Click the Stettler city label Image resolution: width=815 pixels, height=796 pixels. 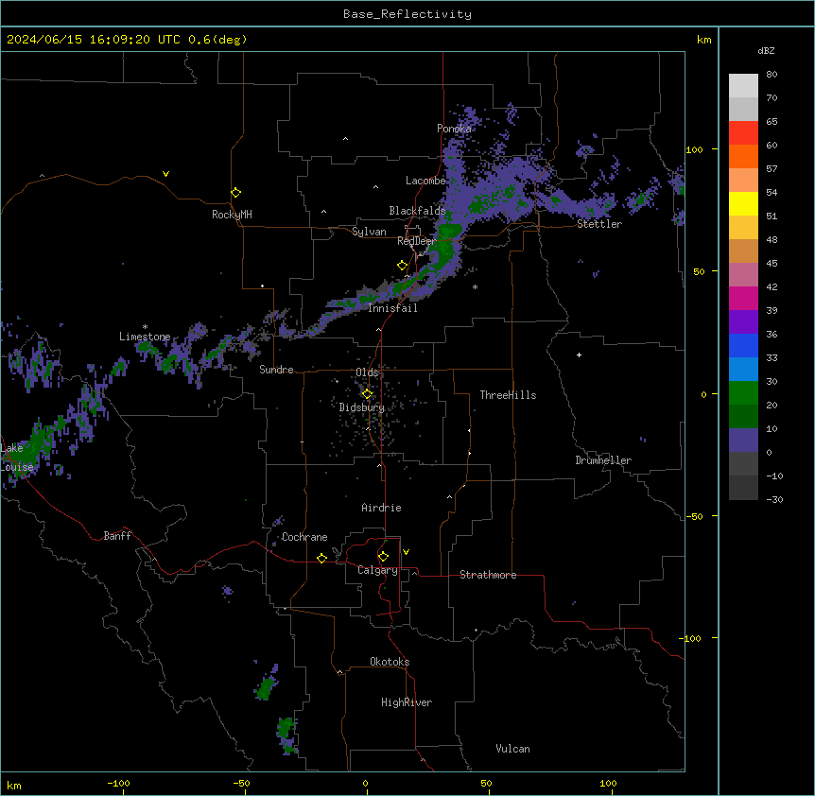(599, 224)
